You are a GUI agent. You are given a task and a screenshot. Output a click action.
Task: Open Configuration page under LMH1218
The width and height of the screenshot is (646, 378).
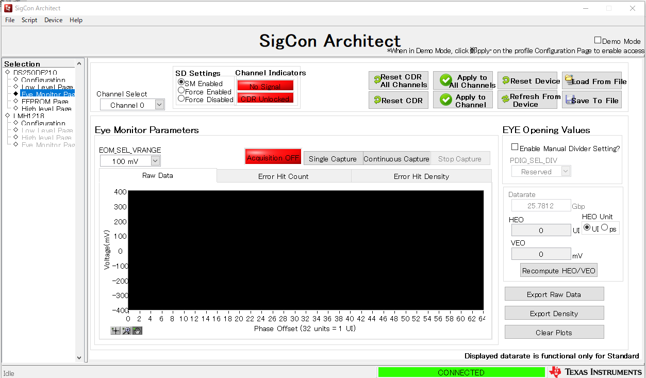coord(43,123)
